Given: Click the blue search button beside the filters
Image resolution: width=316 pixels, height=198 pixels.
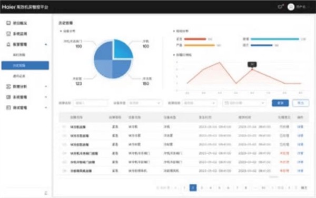Looking at the screenshot, I should 280,103.
